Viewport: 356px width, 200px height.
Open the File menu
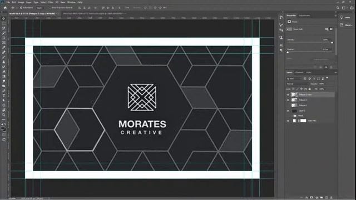click(8, 2)
